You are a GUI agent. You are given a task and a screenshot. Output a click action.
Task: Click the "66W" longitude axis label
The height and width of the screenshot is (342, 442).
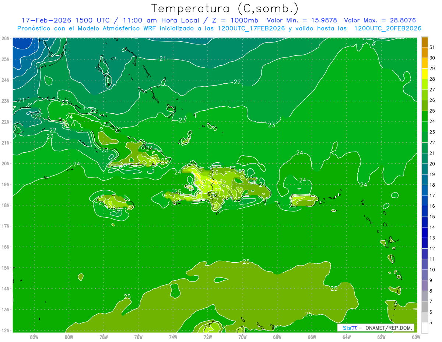coord(312,337)
